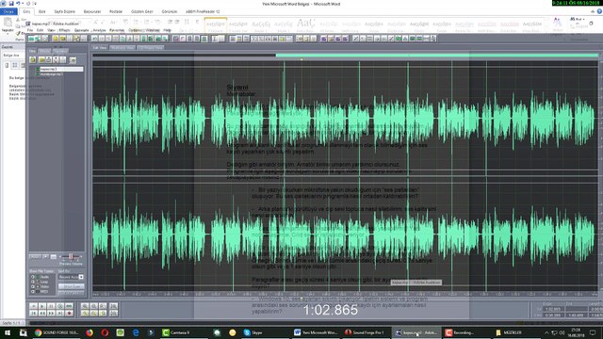Click the Zoom In Vertically icon
The image size is (603, 339).
113,306
